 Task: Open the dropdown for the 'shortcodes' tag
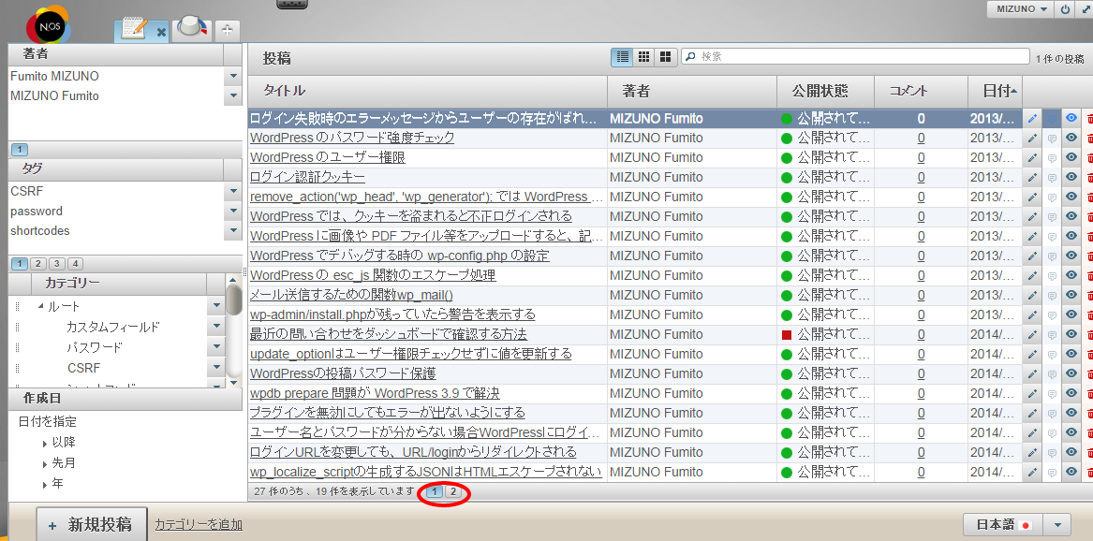tap(233, 230)
